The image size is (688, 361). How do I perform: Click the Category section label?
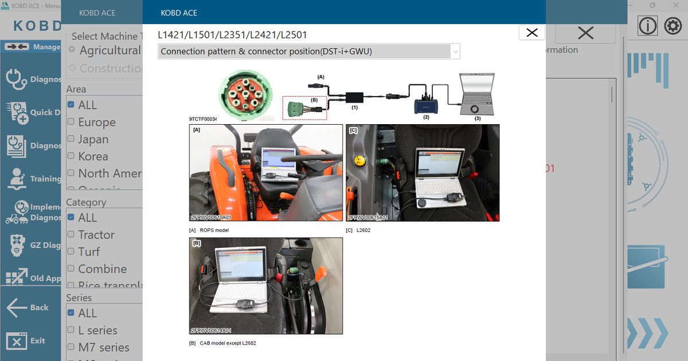(86, 202)
